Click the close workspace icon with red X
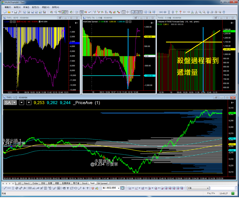Viewport: 239px width, 200px height. pos(19,12)
